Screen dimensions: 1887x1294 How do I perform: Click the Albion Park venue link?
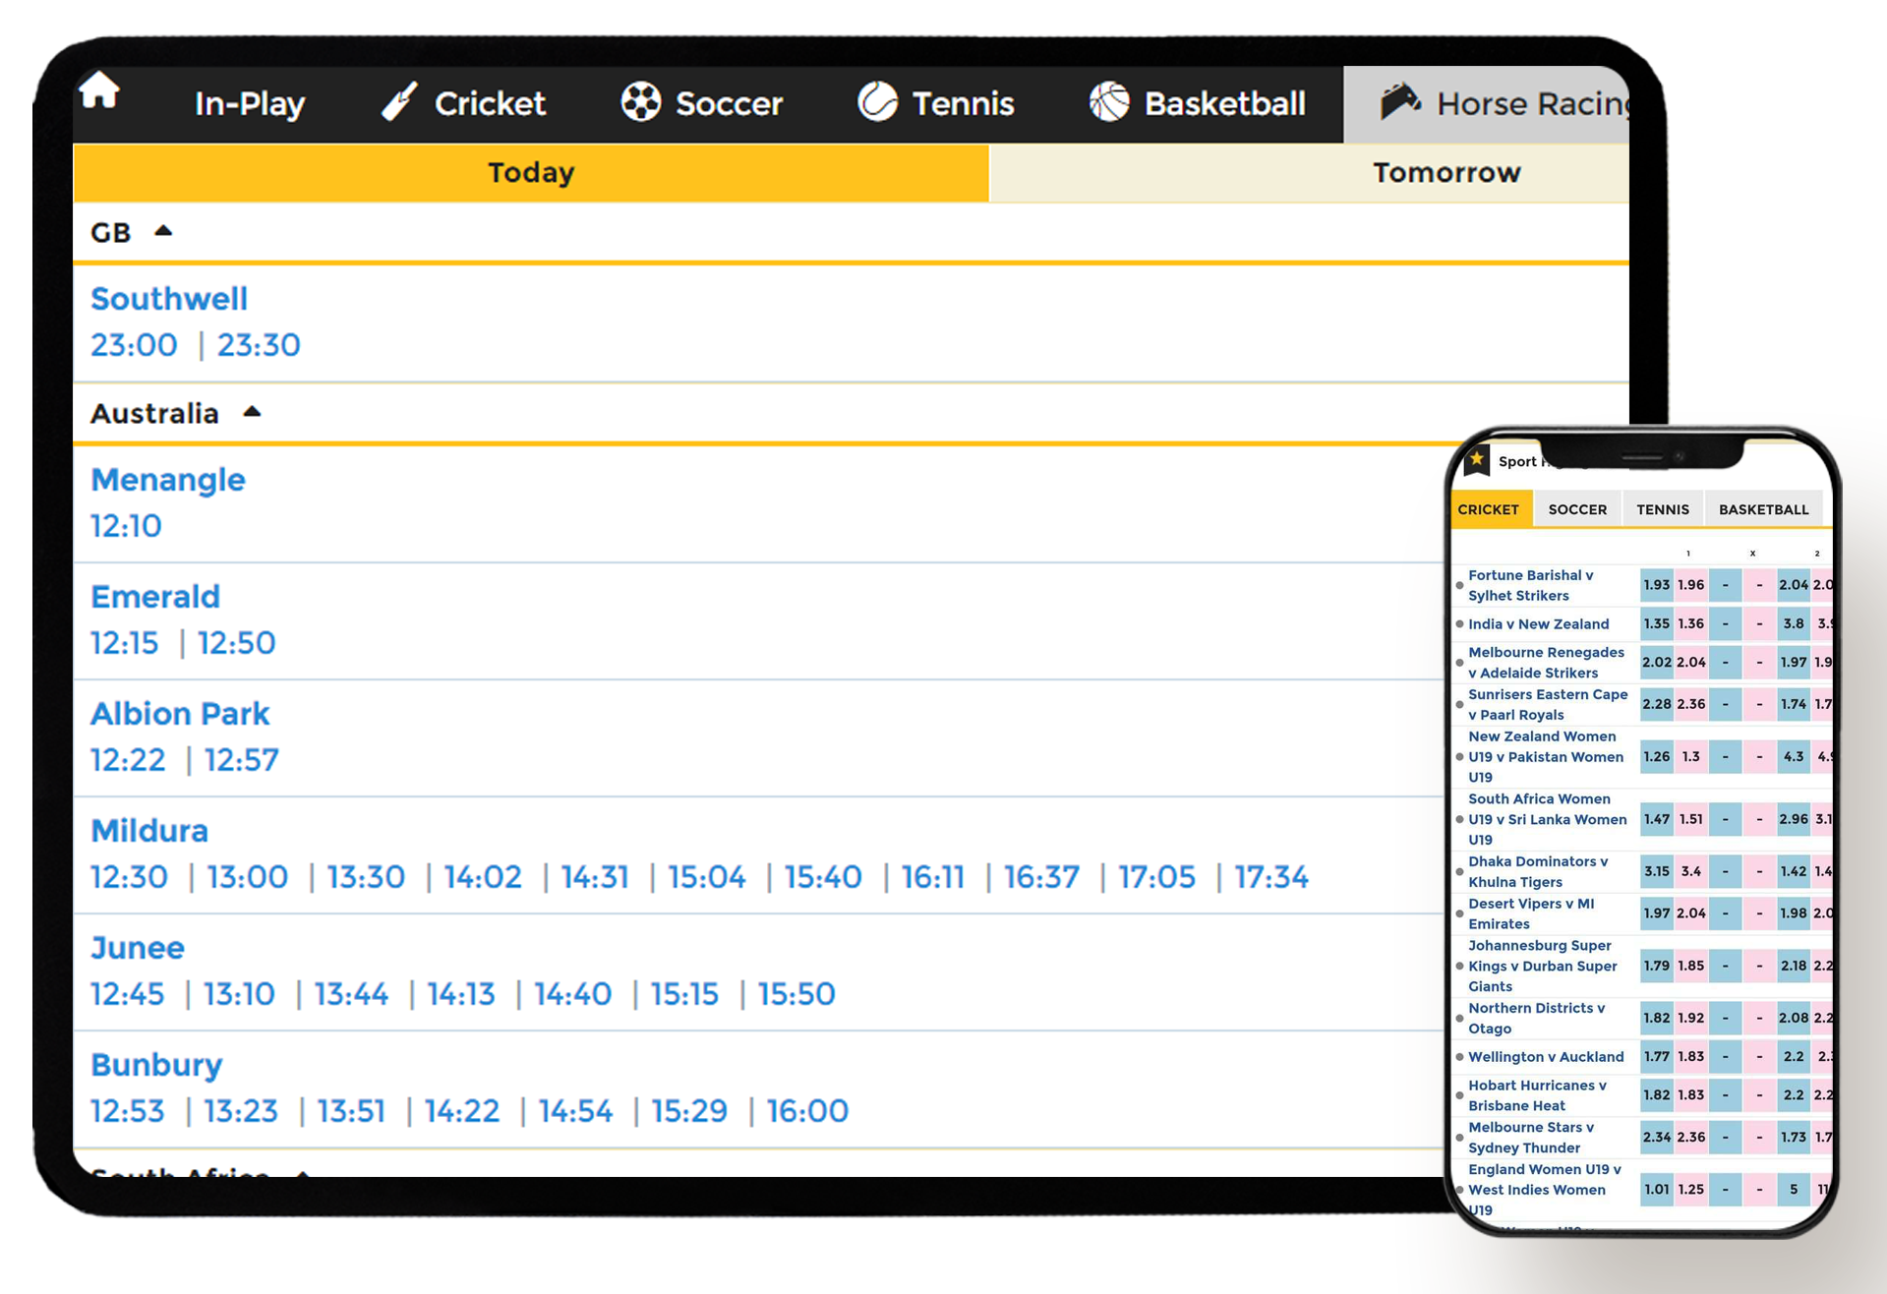coord(180,714)
